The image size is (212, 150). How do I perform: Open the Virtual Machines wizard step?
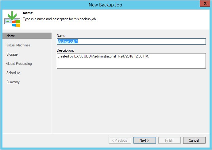click(18, 45)
